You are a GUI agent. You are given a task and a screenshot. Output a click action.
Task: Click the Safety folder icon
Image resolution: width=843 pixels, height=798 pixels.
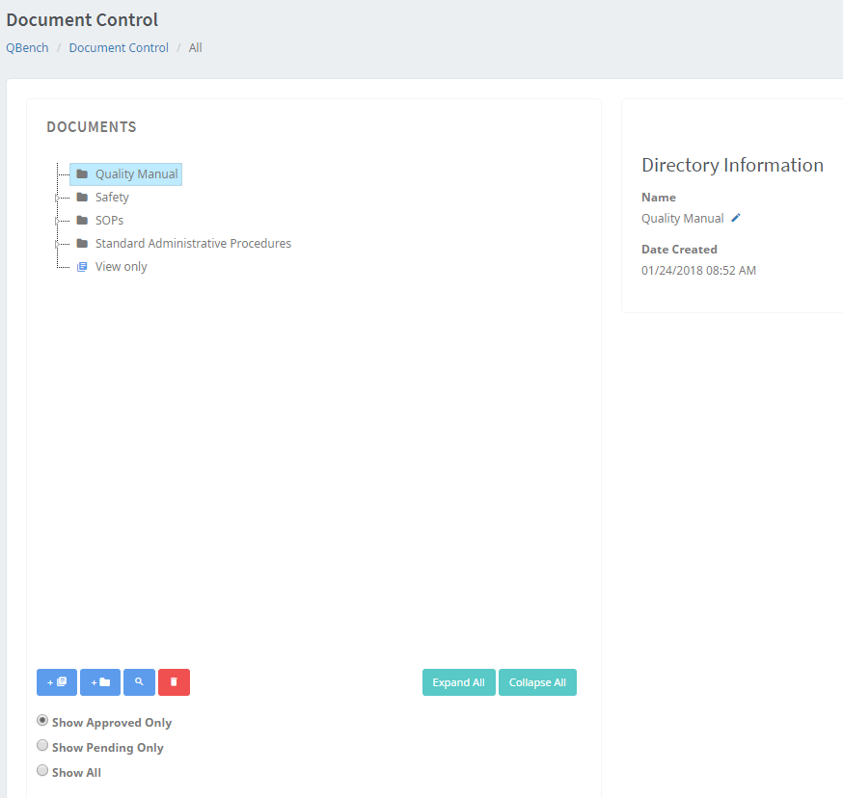[82, 197]
